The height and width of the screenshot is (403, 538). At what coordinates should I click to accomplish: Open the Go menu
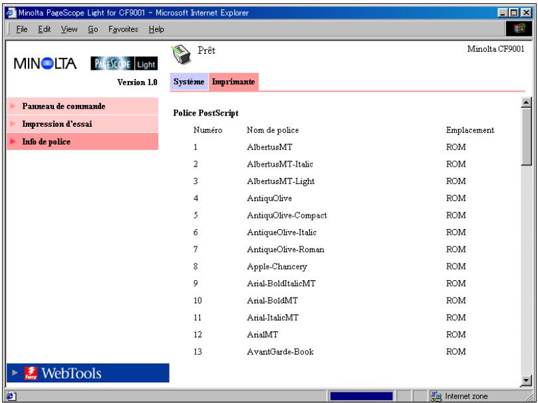pyautogui.click(x=92, y=29)
